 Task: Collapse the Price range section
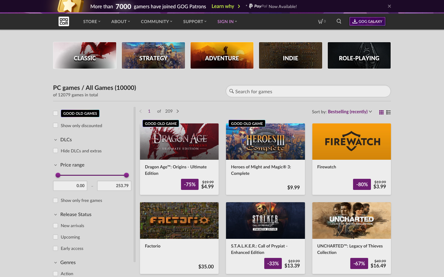(x=69, y=165)
